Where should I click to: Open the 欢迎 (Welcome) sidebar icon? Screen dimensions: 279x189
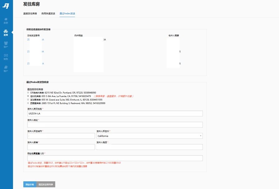(x=6, y=21)
